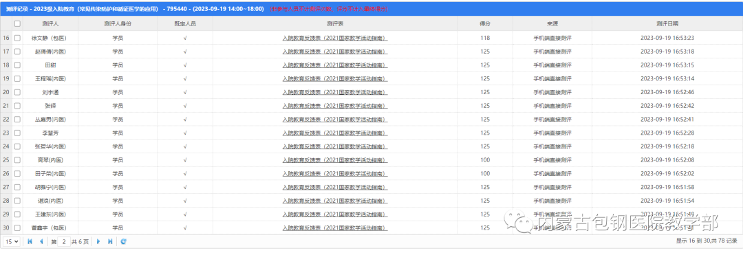Open row 23 入院教育反馈表 link

[x=335, y=133]
